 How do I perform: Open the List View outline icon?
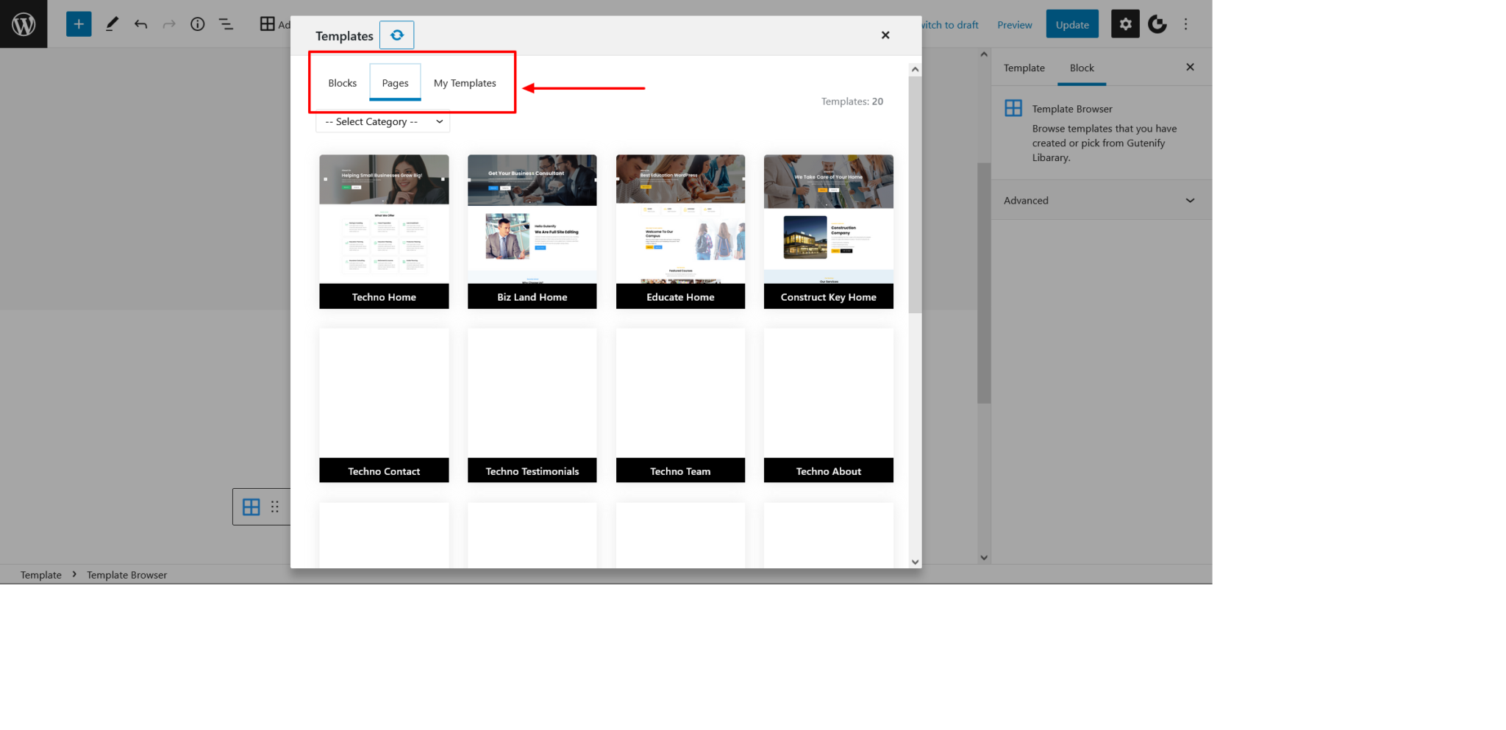[x=226, y=24]
